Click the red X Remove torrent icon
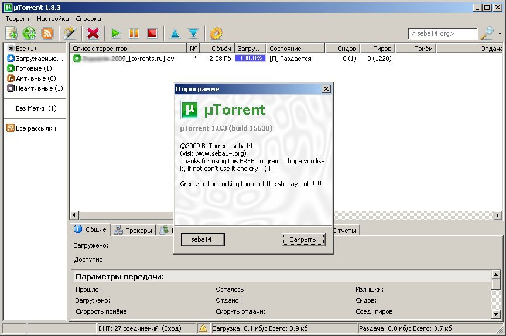506x336 pixels. click(x=93, y=33)
